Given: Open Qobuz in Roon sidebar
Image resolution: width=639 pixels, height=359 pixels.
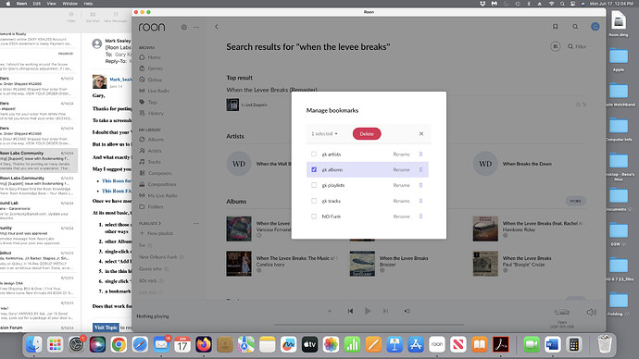Looking at the screenshot, I should click(150, 80).
